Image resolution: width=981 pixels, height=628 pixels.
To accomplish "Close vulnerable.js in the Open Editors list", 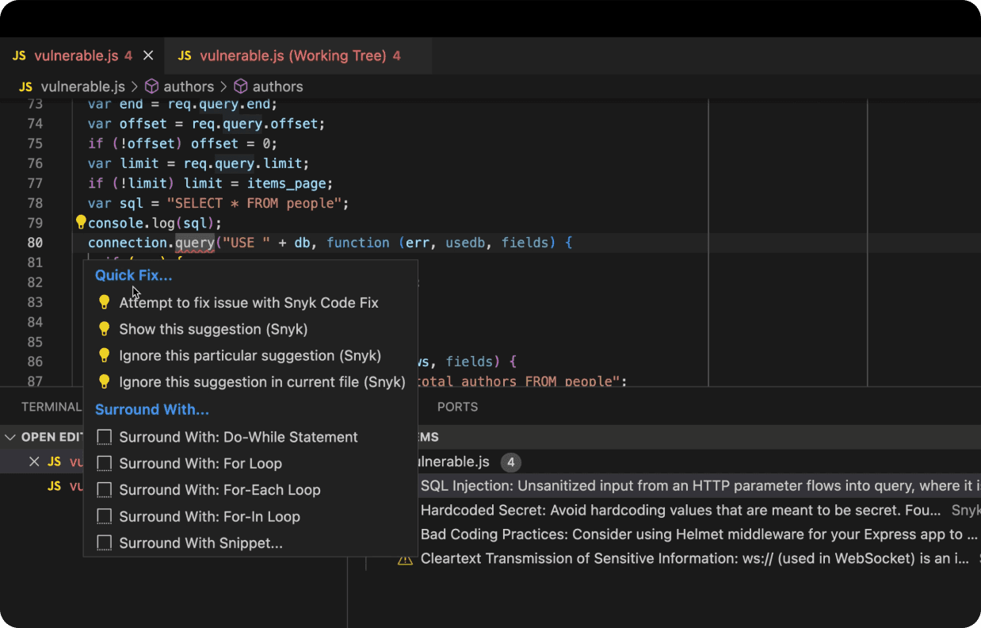I will click(x=34, y=461).
